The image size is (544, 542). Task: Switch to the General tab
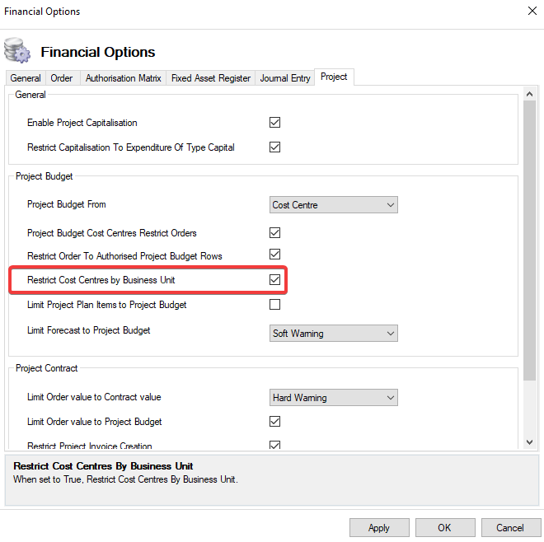coord(26,78)
